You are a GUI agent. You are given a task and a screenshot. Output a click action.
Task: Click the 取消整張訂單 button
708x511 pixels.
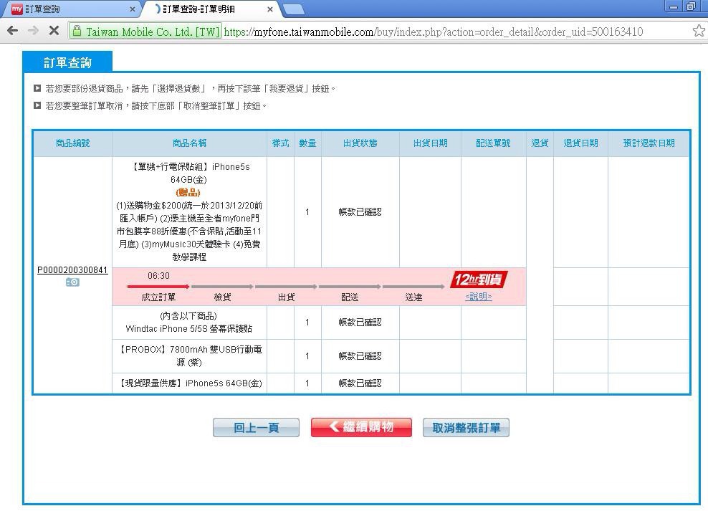466,427
